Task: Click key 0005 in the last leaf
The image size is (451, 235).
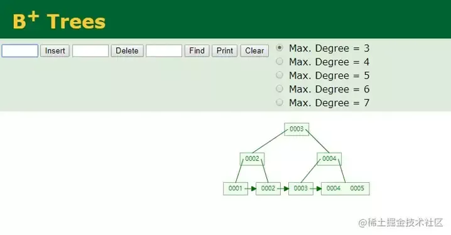Action: pyautogui.click(x=357, y=189)
